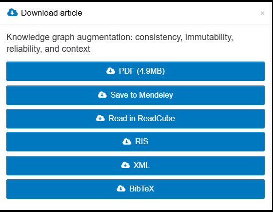Click the cloud download icon next to RIS
The height and width of the screenshot is (212, 273).
point(127,141)
